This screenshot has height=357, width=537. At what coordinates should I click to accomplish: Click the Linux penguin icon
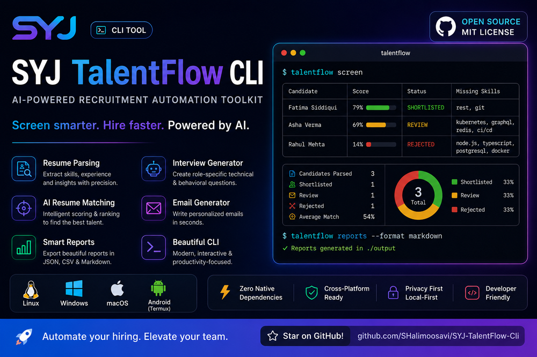tap(31, 290)
